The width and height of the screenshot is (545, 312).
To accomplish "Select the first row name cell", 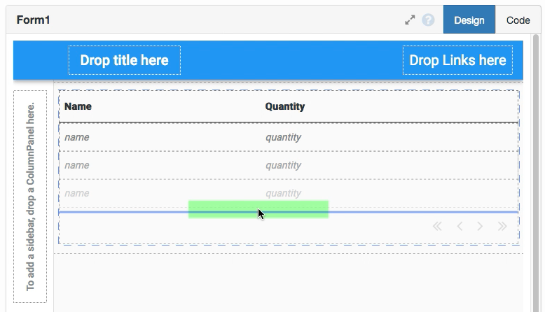I will pos(77,137).
